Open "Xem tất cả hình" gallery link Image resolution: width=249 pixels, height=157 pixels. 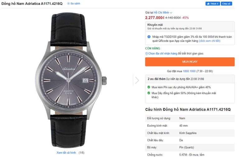66,153
